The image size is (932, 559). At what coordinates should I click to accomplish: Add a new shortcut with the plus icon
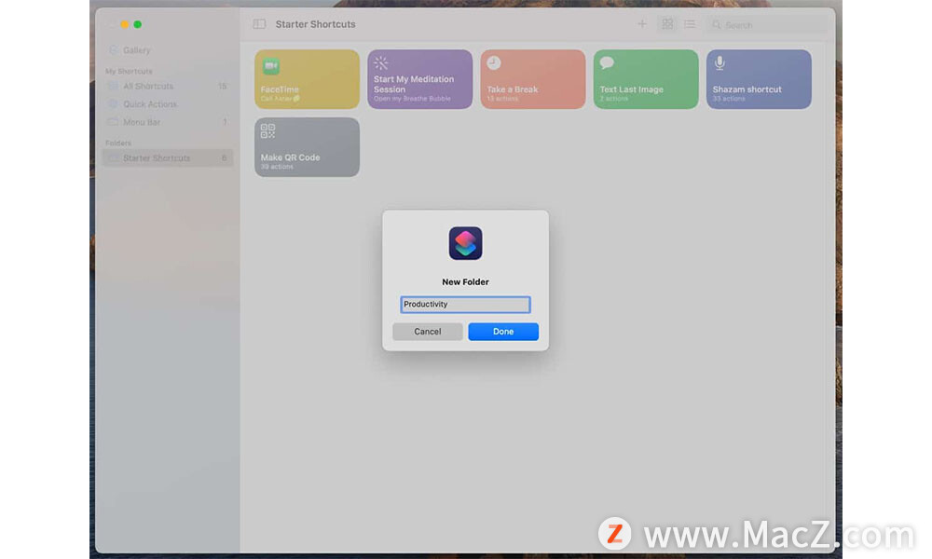642,24
